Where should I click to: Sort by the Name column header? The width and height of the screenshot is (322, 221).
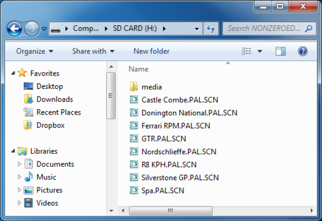(138, 69)
